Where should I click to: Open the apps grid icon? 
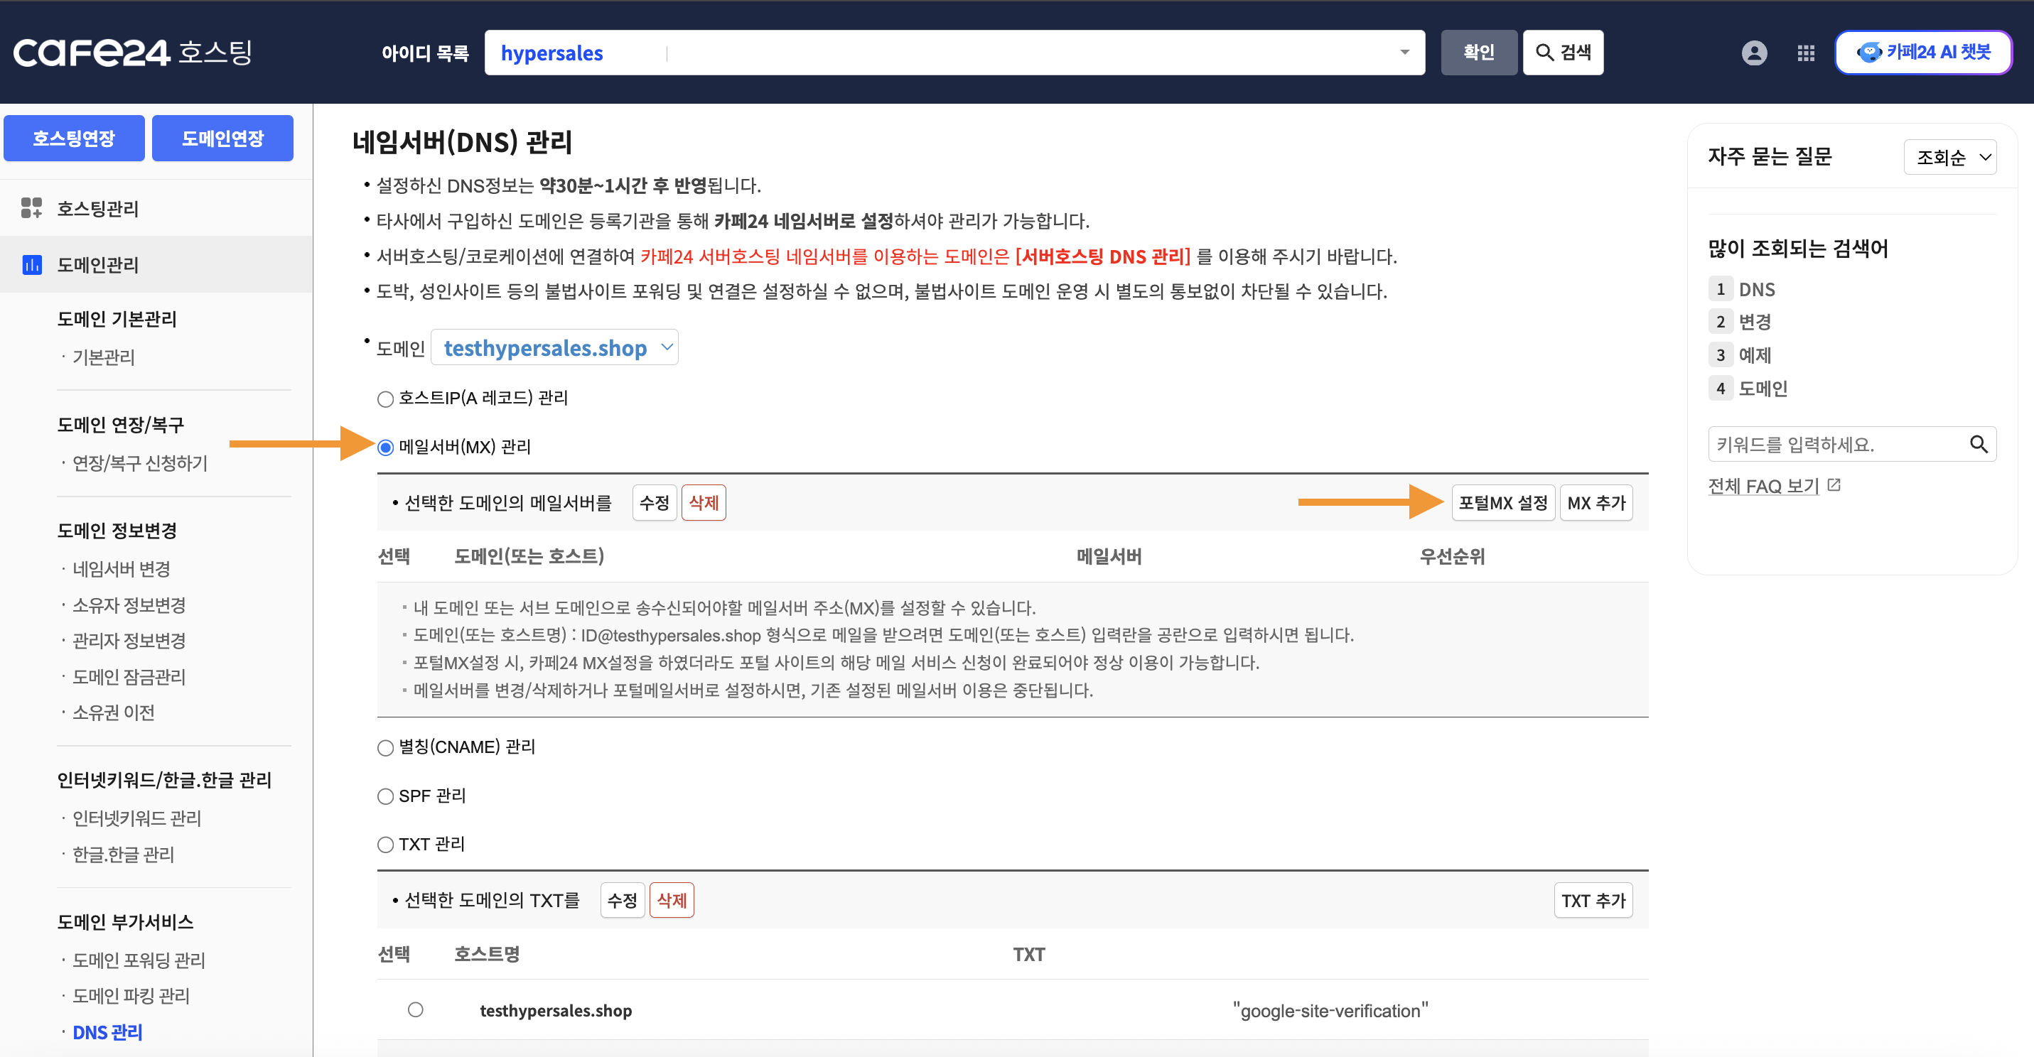1805,53
